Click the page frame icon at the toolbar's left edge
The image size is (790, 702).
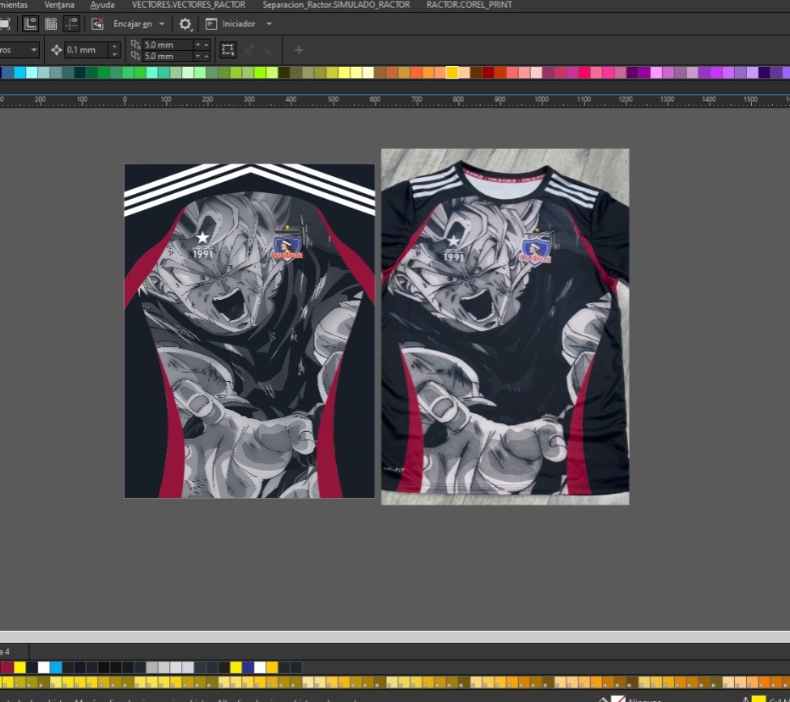[x=5, y=24]
